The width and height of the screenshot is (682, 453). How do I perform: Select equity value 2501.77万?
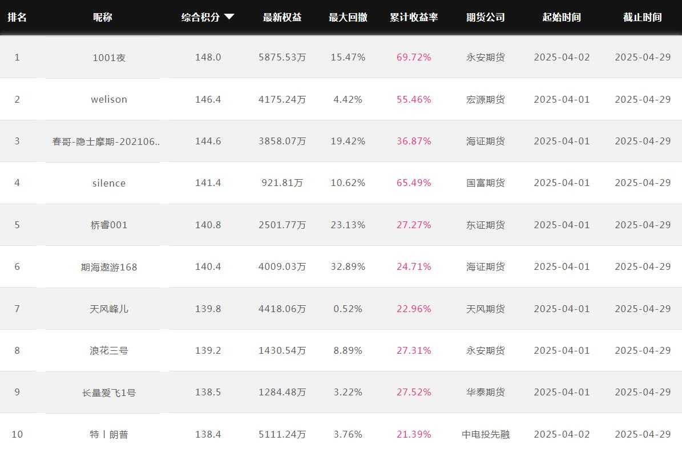coord(283,225)
